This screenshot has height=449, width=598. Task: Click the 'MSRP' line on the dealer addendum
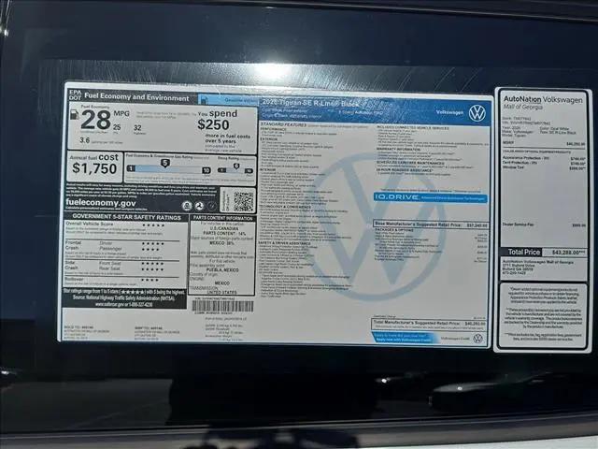544,143
